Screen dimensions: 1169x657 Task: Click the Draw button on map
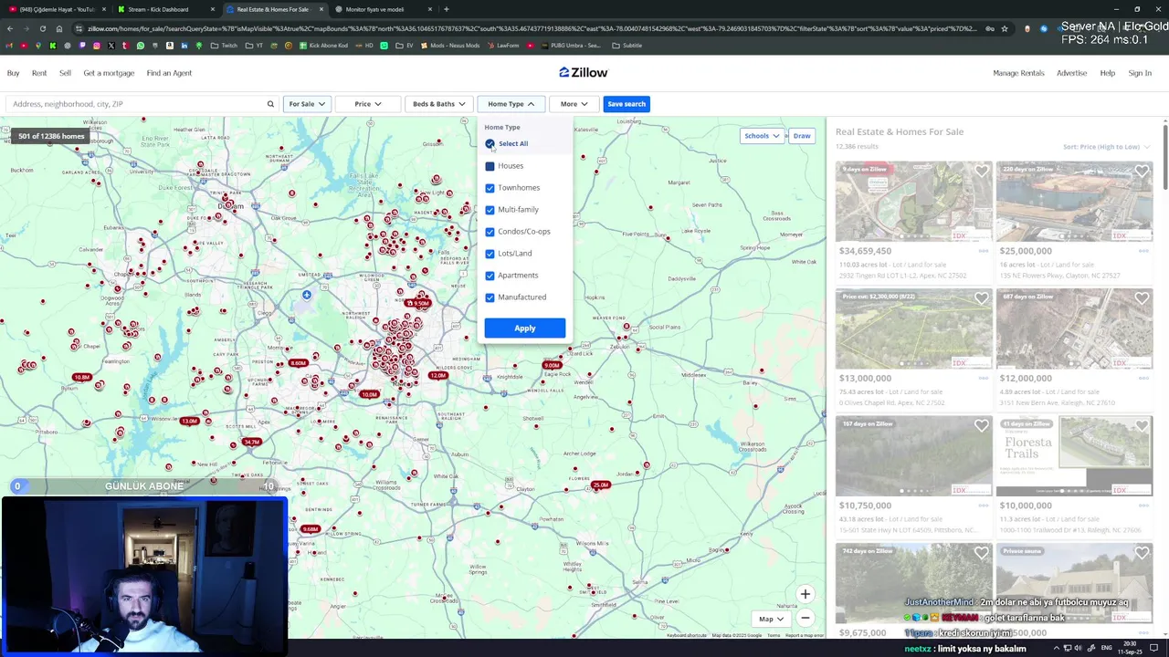click(802, 136)
